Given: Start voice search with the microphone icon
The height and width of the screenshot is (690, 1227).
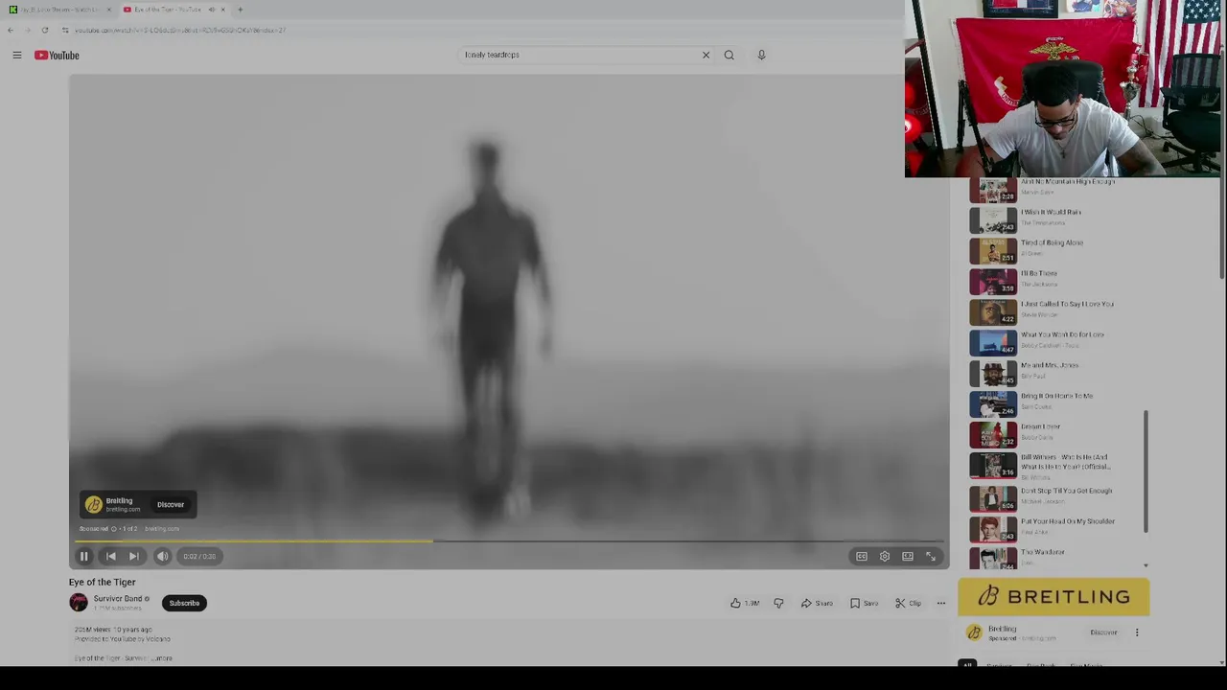Looking at the screenshot, I should coord(761,55).
